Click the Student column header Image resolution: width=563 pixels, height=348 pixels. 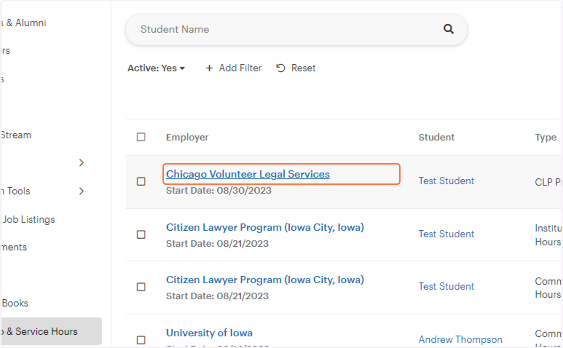click(436, 137)
